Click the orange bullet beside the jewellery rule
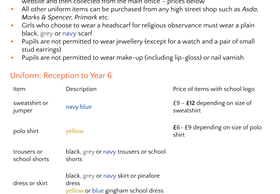280x194 pixels. 12,42
